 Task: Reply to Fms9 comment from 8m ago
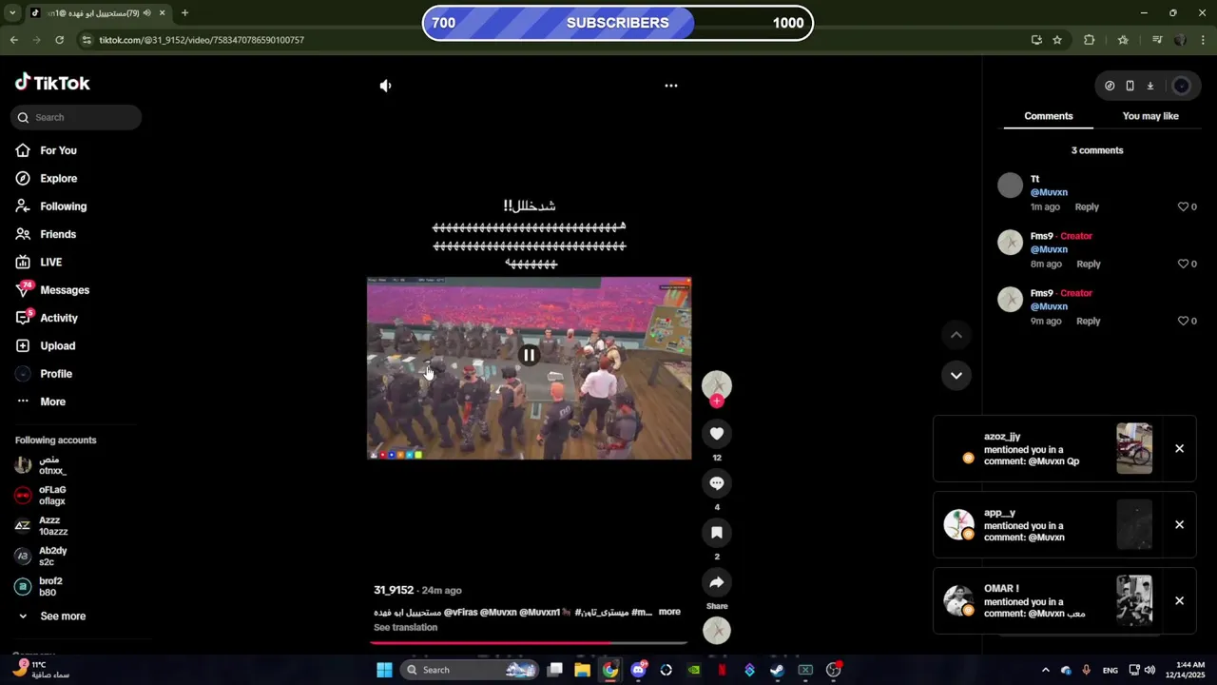(x=1089, y=264)
